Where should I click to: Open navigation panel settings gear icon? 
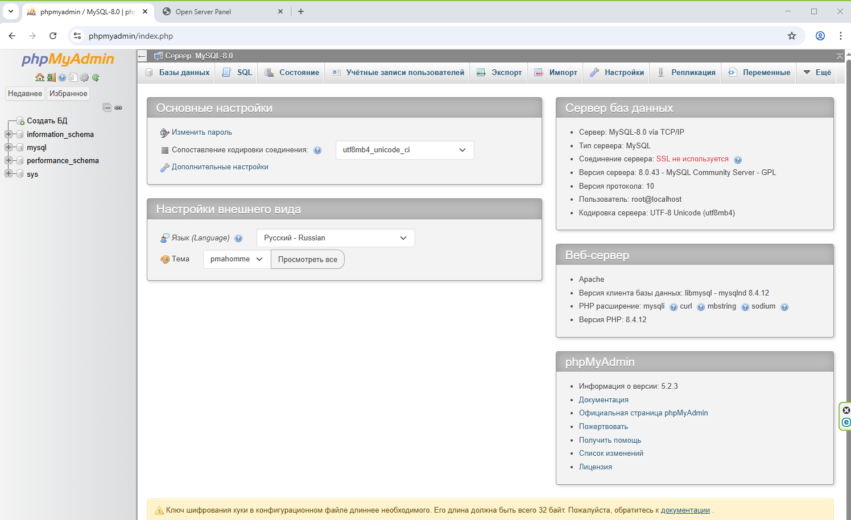pyautogui.click(x=84, y=77)
